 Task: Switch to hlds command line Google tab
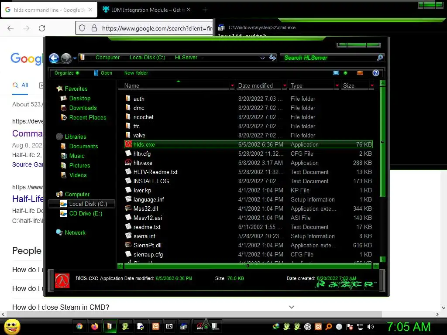tap(49, 10)
